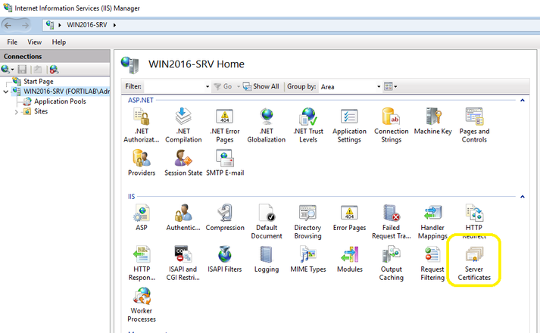Click the Show All button
This screenshot has height=333, width=540.
(261, 86)
